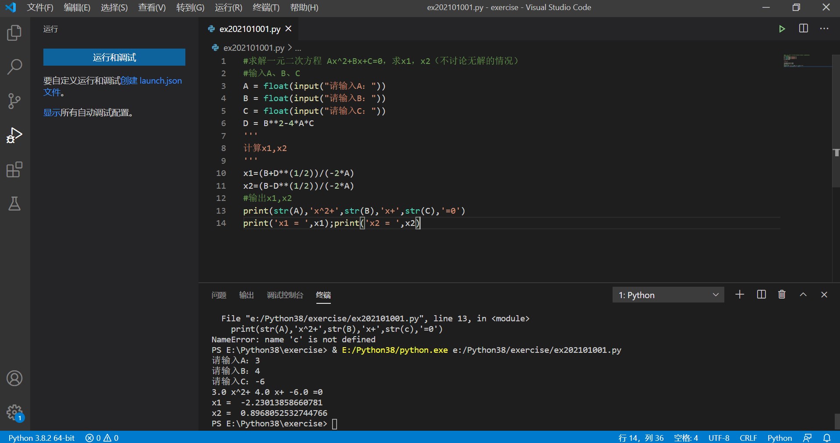This screenshot has height=443, width=840.
Task: Close the ex202101001.py editor tab
Action: pyautogui.click(x=288, y=28)
